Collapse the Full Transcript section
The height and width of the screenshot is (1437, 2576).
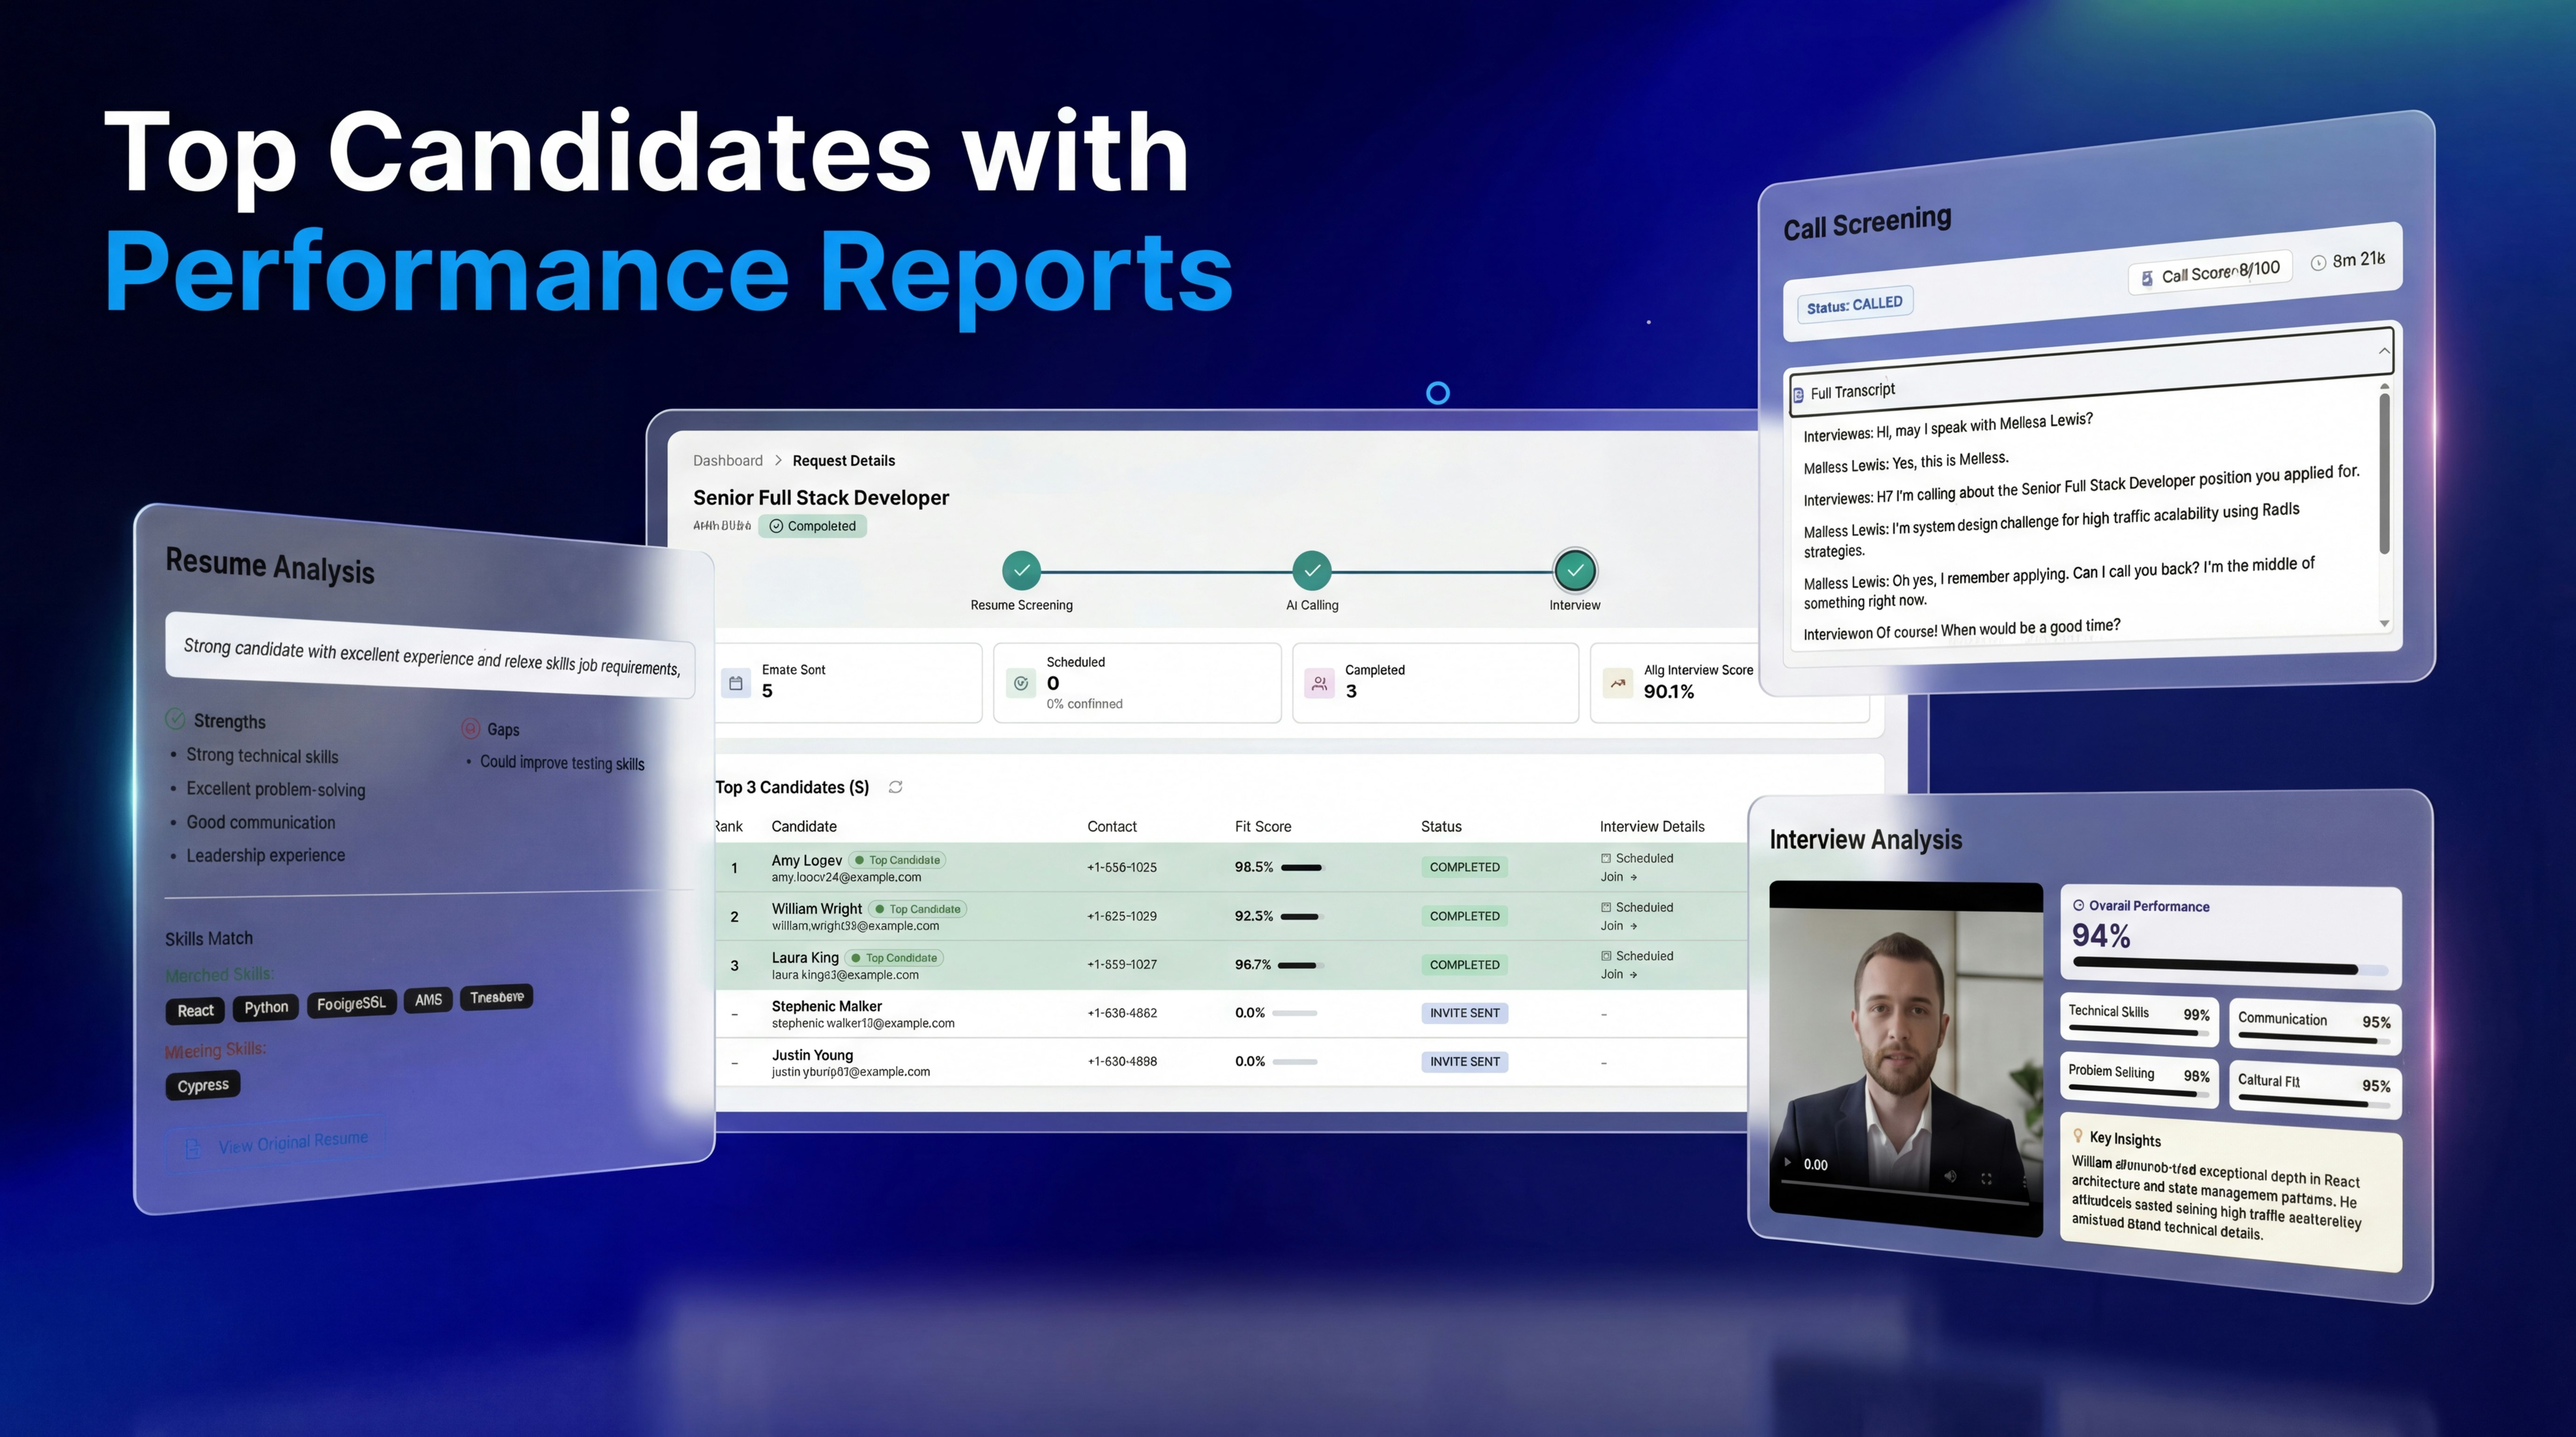pos(2384,351)
